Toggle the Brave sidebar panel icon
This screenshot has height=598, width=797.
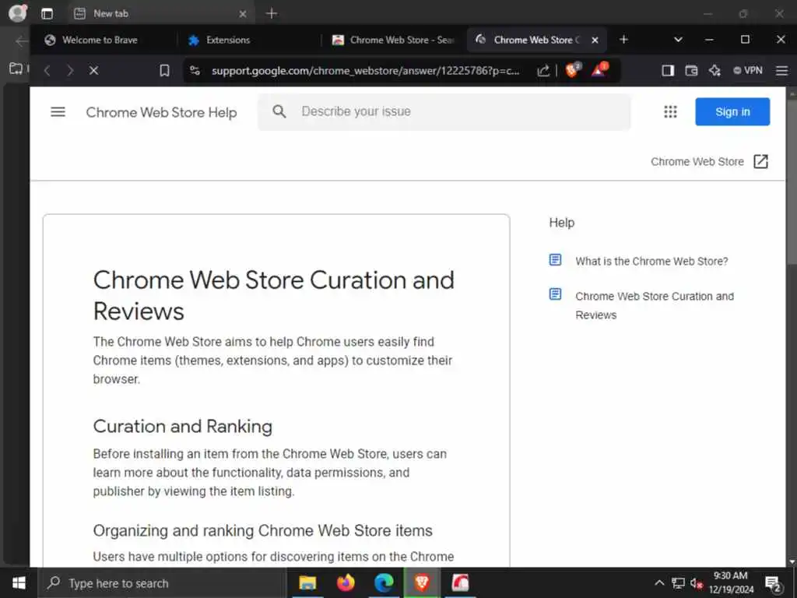click(x=668, y=70)
